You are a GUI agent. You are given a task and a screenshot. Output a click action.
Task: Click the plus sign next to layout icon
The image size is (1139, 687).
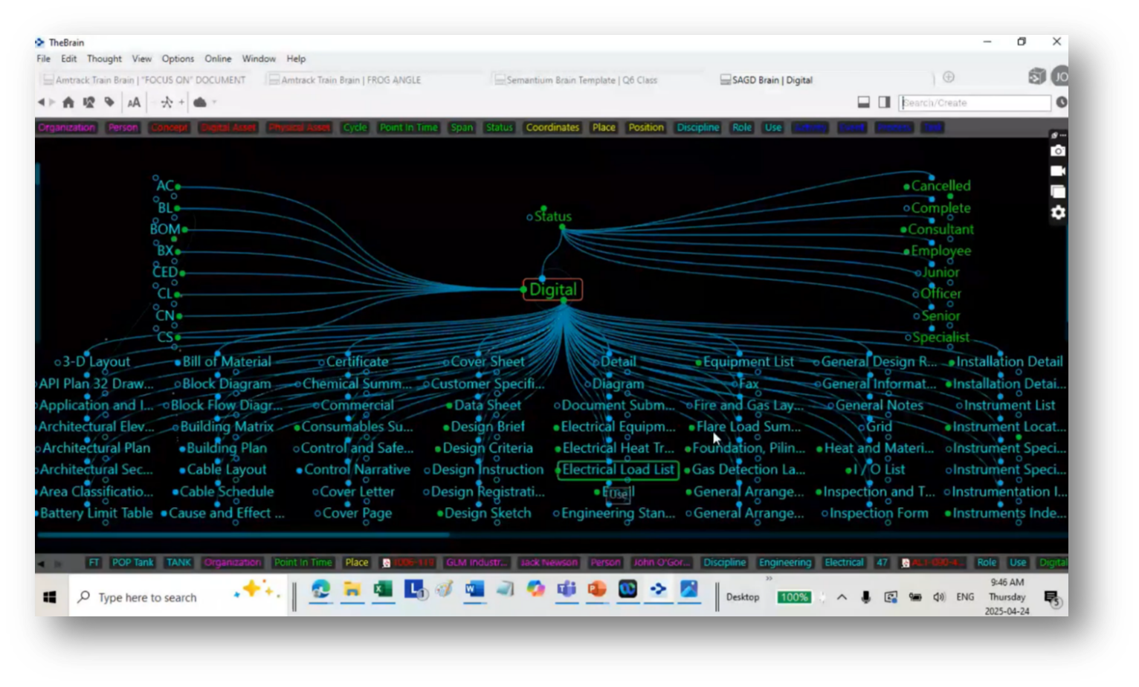point(181,103)
